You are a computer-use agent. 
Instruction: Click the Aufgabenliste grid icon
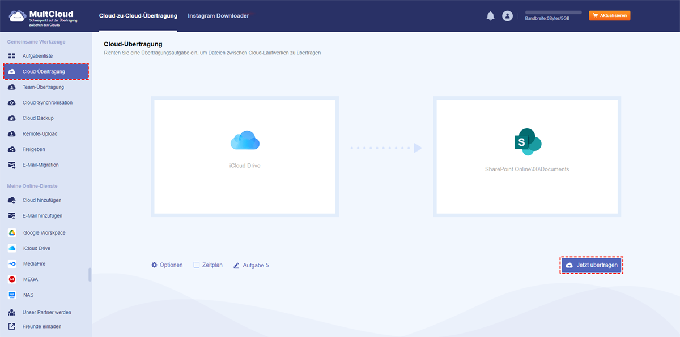12,56
